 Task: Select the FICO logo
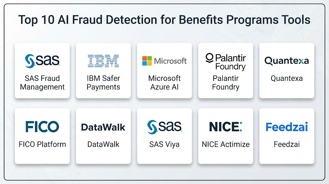coord(42,127)
